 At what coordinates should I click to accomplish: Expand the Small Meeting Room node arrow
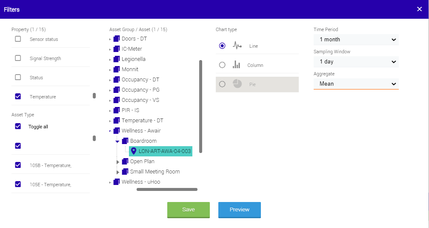click(x=118, y=172)
